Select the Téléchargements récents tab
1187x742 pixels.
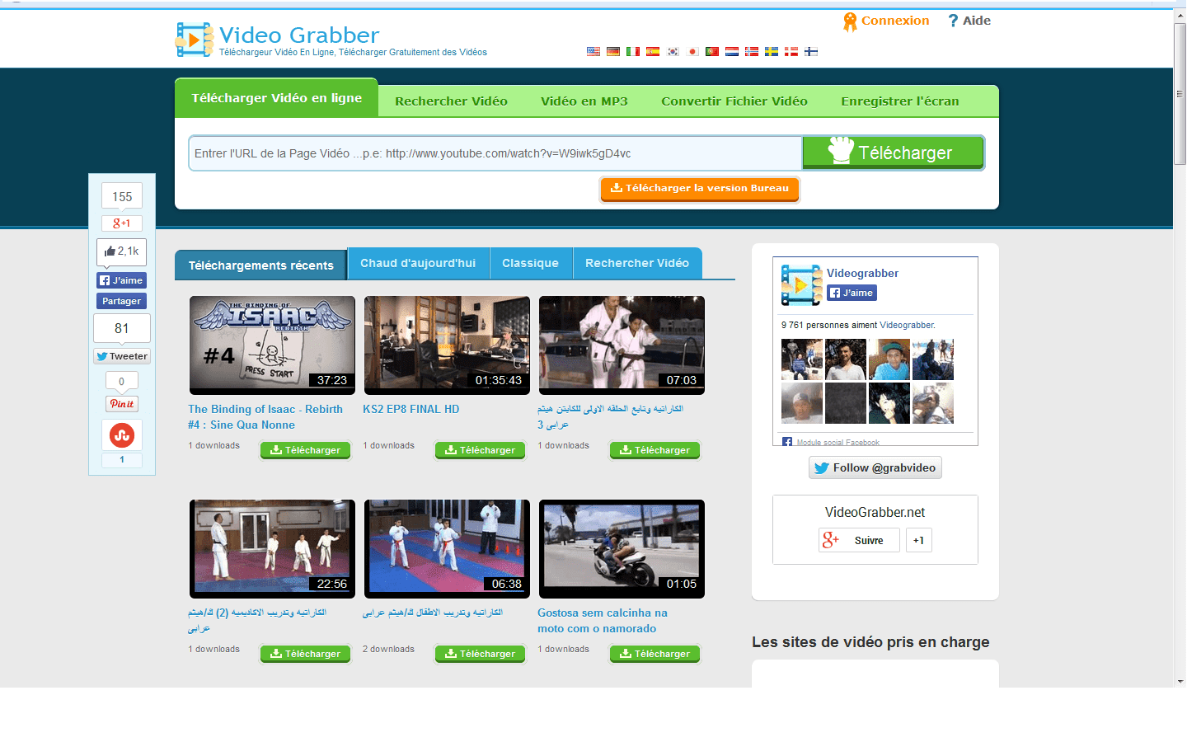[x=260, y=265]
